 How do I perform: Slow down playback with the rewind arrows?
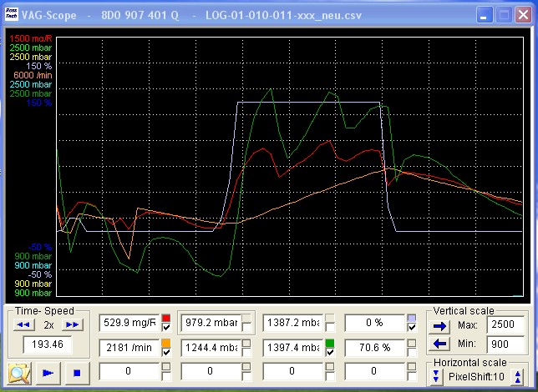tap(23, 324)
